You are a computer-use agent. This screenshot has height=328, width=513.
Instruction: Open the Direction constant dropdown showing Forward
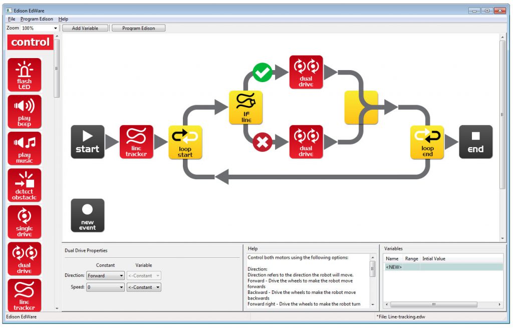point(105,276)
